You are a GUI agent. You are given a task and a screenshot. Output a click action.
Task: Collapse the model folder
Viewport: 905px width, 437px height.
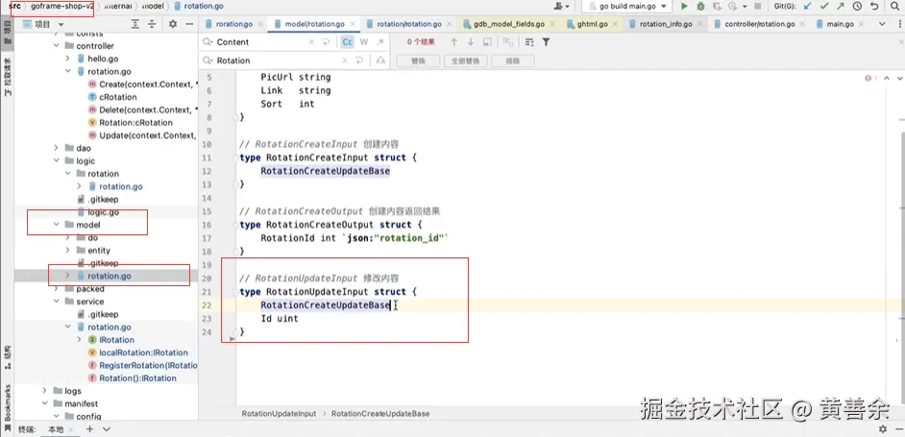[x=57, y=225]
